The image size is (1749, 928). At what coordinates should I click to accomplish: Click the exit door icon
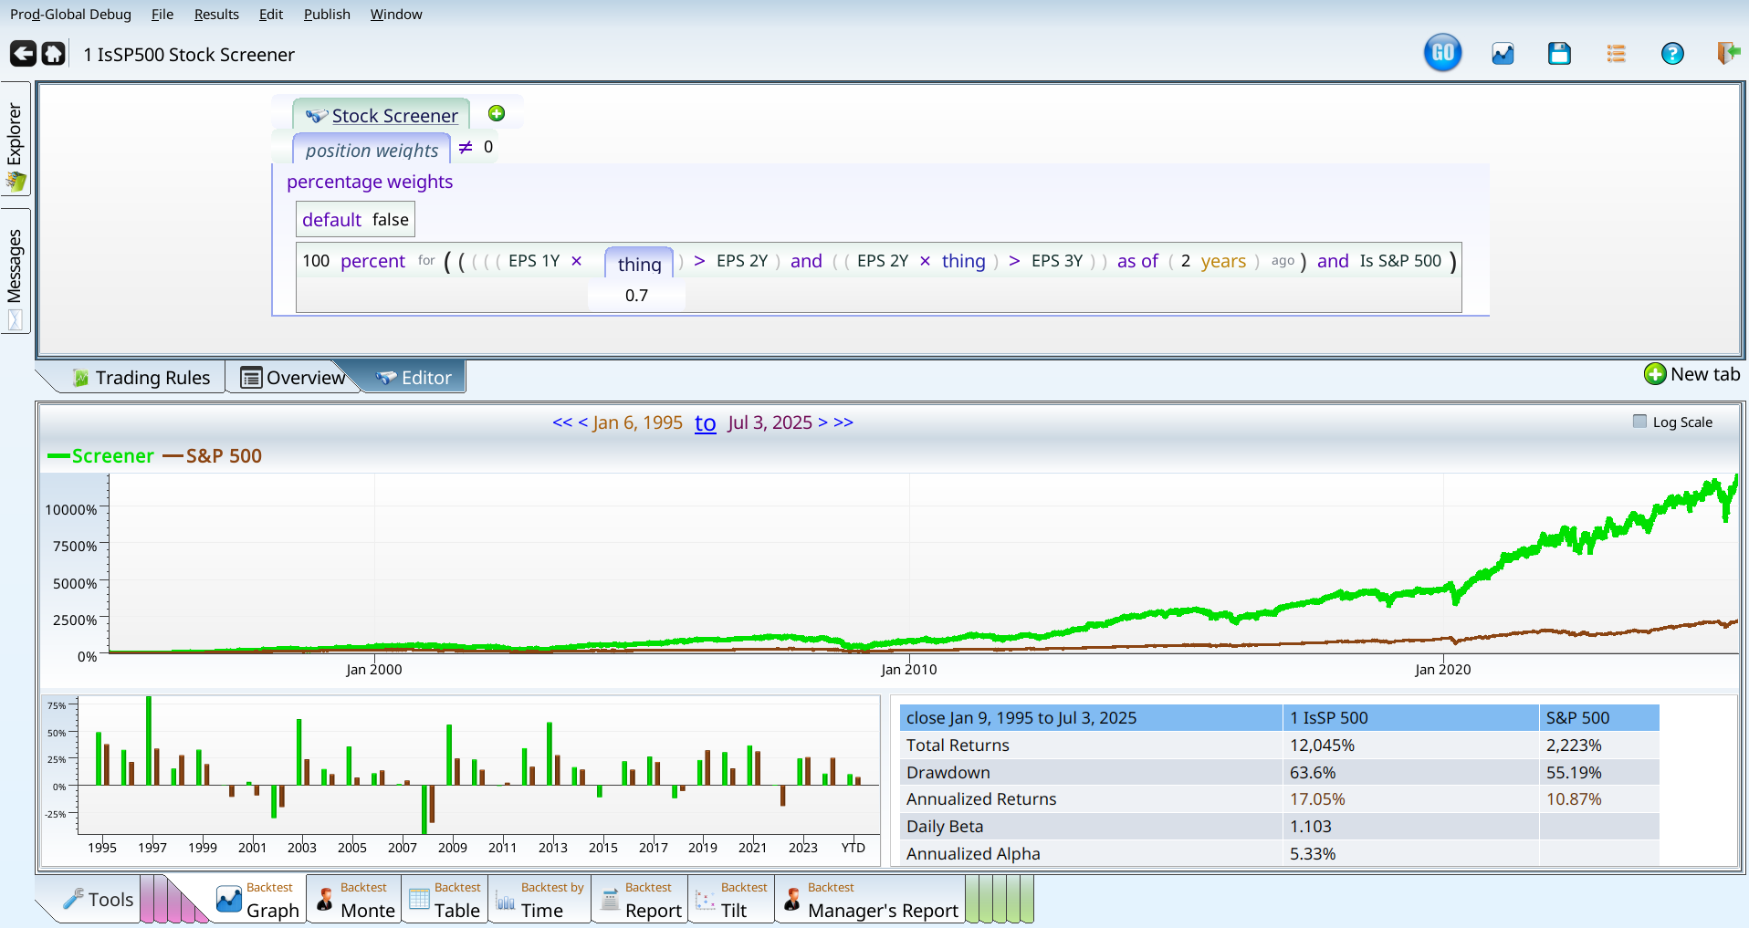click(1728, 53)
